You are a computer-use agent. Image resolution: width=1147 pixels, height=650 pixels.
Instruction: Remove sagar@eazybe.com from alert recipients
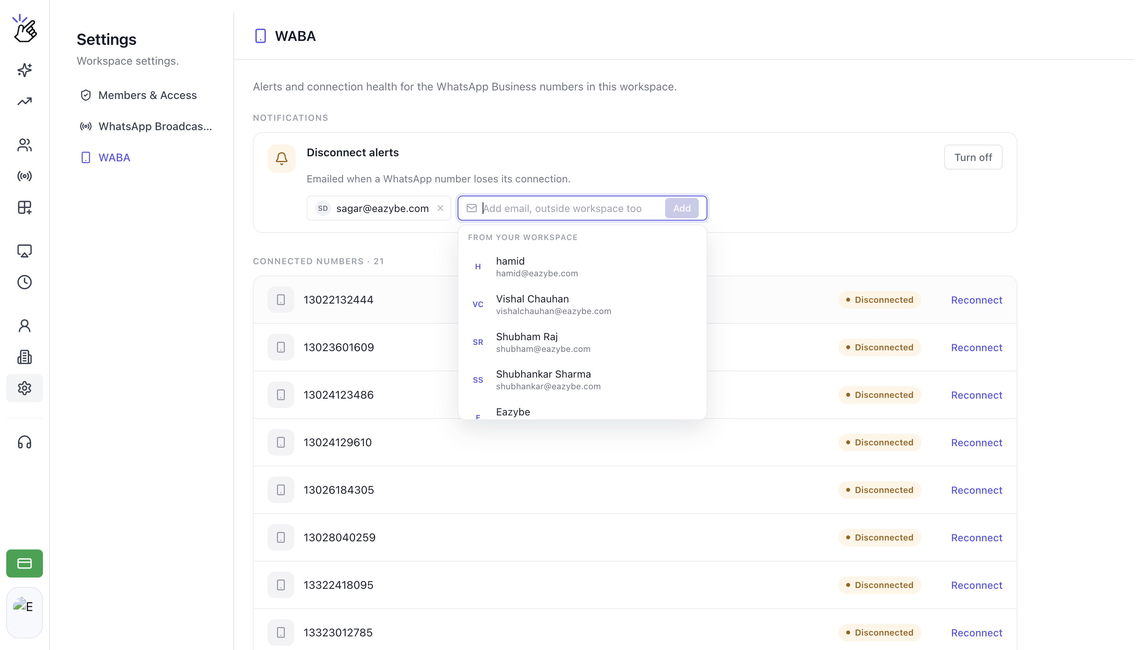click(x=440, y=208)
